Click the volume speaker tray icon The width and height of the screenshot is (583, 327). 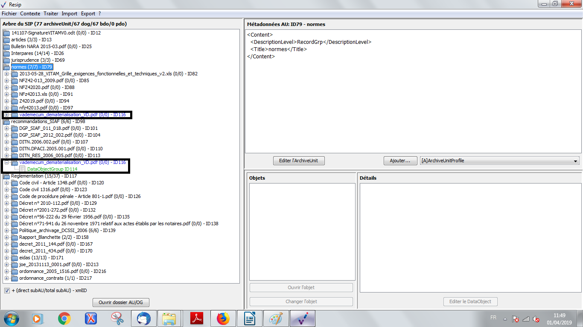pos(536,319)
